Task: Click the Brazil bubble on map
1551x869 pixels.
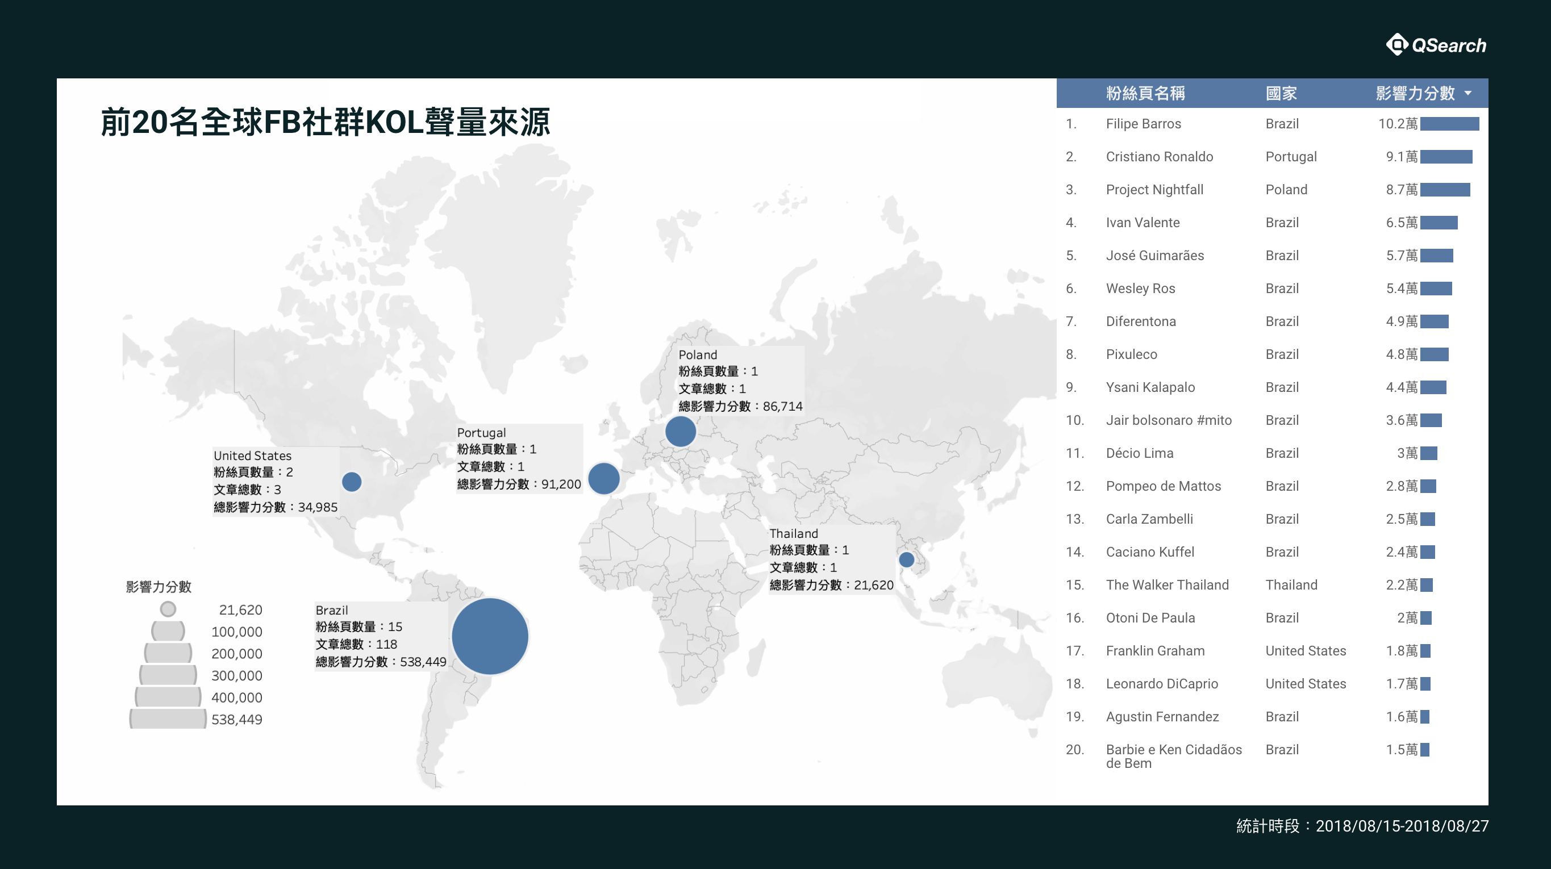Action: coord(490,636)
